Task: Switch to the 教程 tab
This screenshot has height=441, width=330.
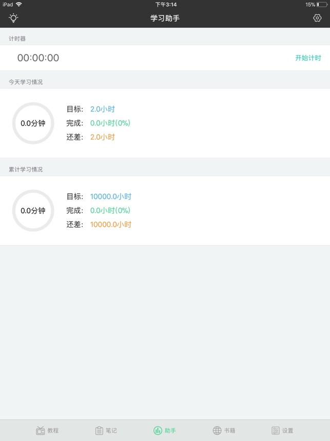Action: [x=47, y=430]
